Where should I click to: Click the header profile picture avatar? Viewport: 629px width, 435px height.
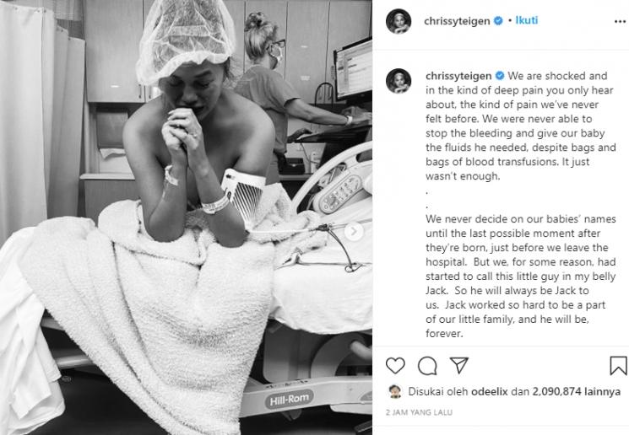(x=399, y=21)
